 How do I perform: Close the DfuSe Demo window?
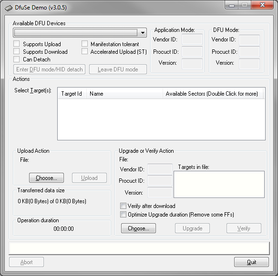click(x=262, y=5)
